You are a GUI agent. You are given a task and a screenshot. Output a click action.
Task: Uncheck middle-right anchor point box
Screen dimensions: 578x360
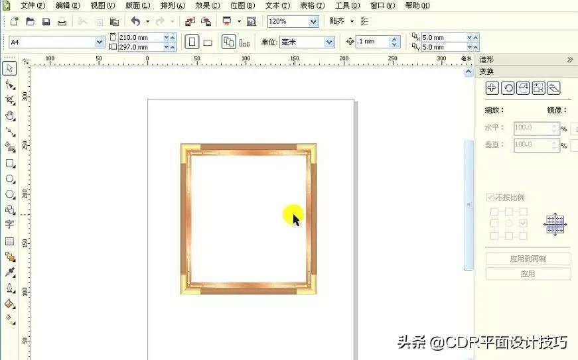pos(523,223)
